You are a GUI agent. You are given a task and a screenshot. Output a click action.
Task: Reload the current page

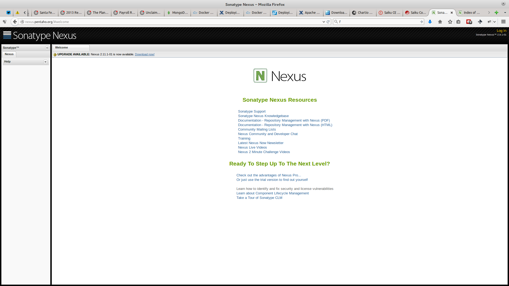(x=328, y=22)
